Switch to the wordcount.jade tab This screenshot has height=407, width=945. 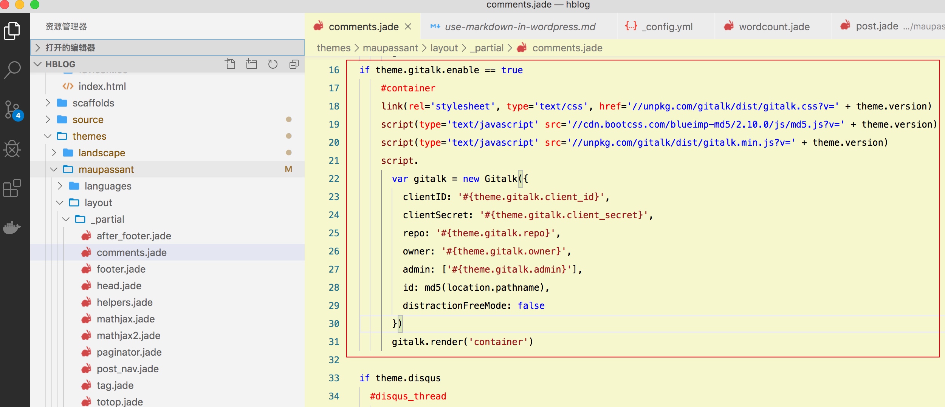tap(773, 26)
